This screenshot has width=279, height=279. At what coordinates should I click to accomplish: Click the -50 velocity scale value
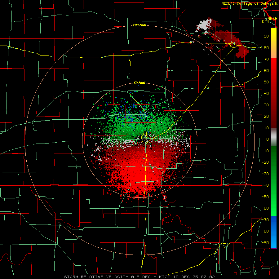[265, 197]
